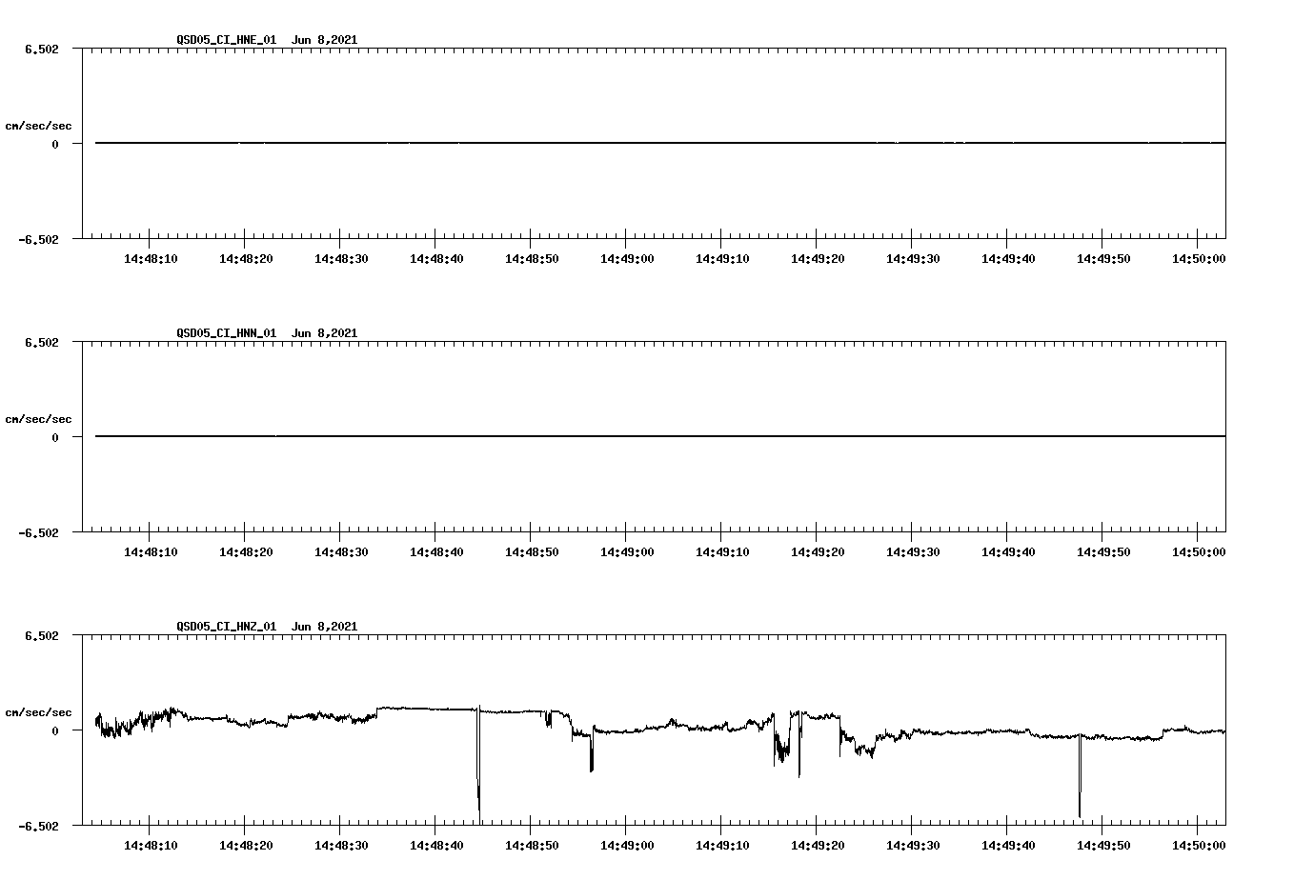Viewport: 1294px width, 880px height.
Task: Click the 14:49:50 time label under HNZ plot
Action: (x=1103, y=846)
